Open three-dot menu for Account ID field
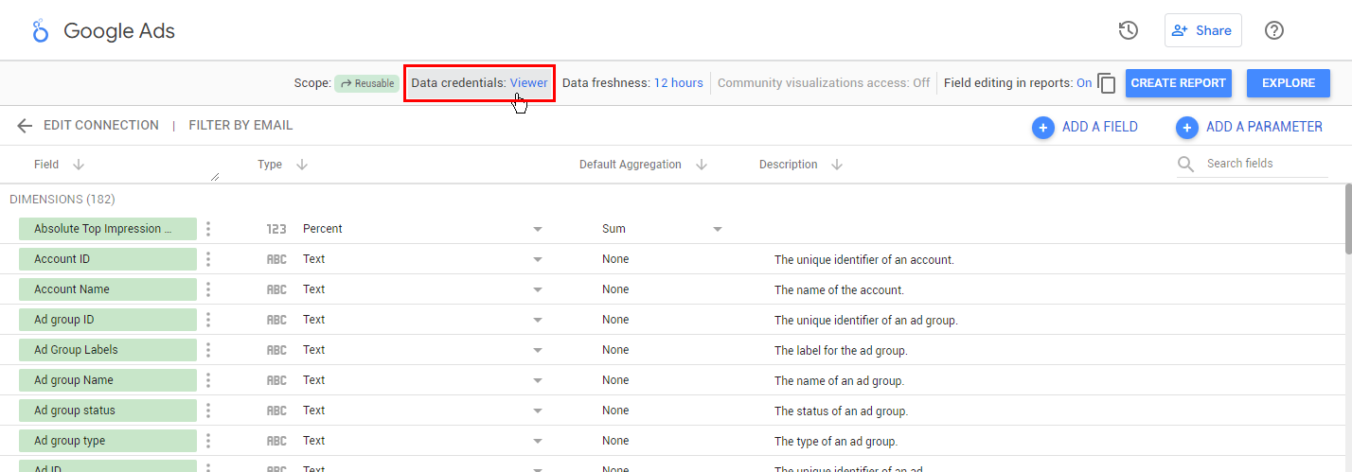The height and width of the screenshot is (472, 1352). [x=208, y=259]
